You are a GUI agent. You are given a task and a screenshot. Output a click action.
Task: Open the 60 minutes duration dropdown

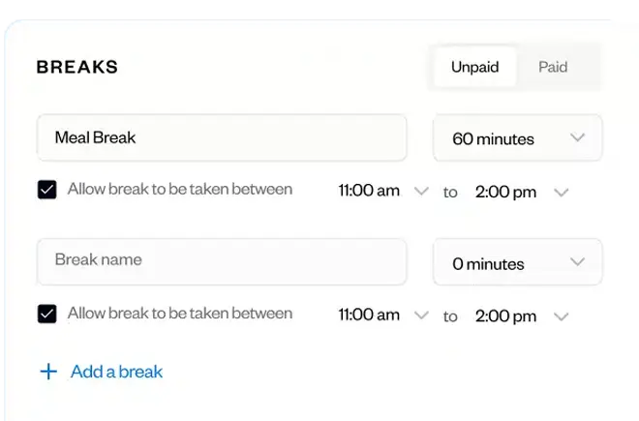tap(518, 137)
